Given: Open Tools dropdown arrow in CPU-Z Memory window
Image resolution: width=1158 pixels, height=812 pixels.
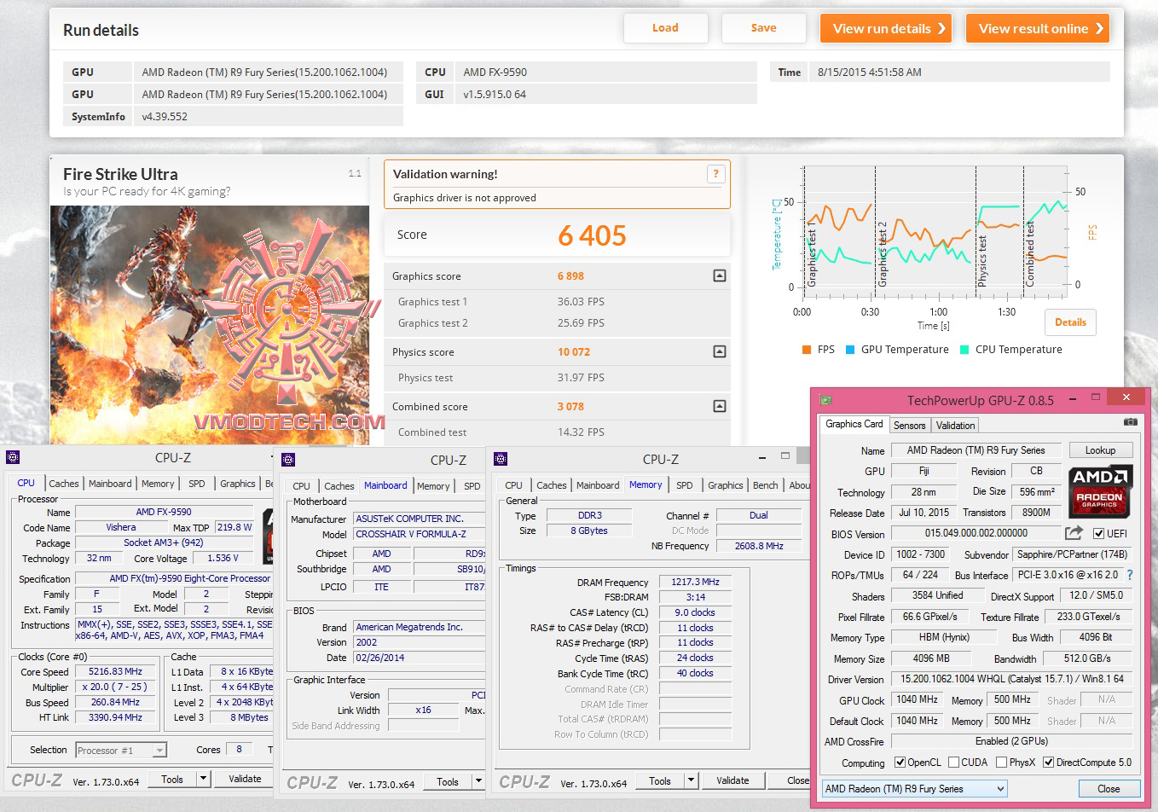Looking at the screenshot, I should pos(691,780).
